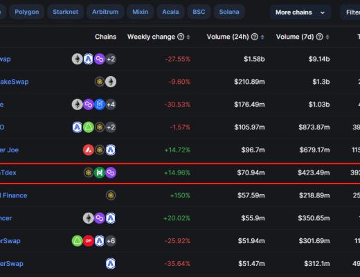
Task: Click the '+20.02%' weekly change value
Action: click(x=177, y=218)
